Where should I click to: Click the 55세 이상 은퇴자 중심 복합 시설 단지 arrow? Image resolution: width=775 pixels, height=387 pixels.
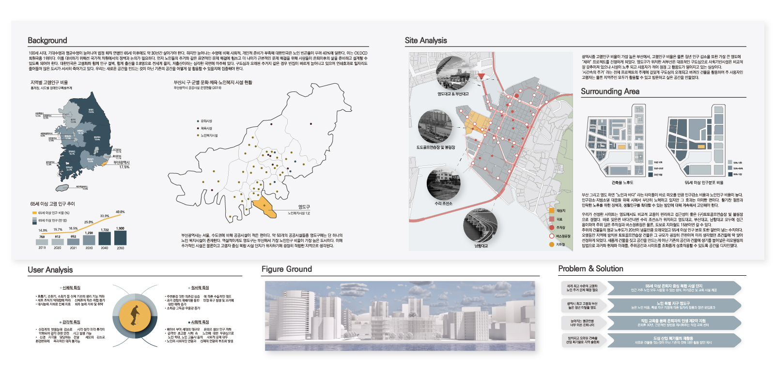[674, 288]
